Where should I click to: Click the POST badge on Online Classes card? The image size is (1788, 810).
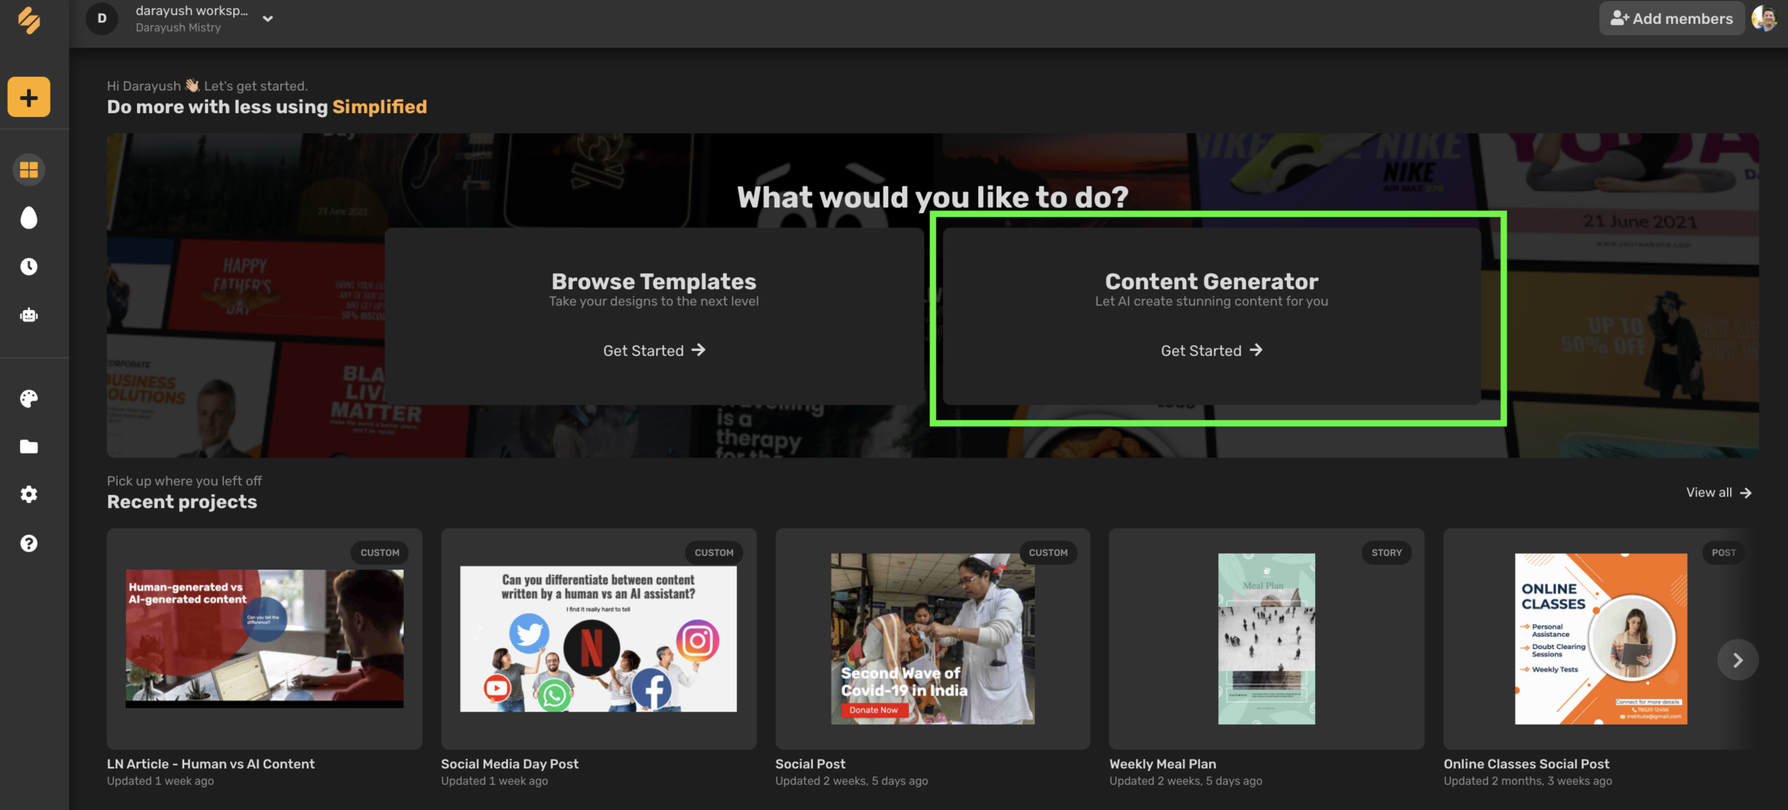[1723, 553]
